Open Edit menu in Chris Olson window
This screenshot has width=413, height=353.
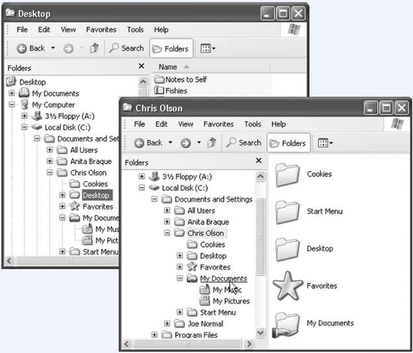click(161, 124)
